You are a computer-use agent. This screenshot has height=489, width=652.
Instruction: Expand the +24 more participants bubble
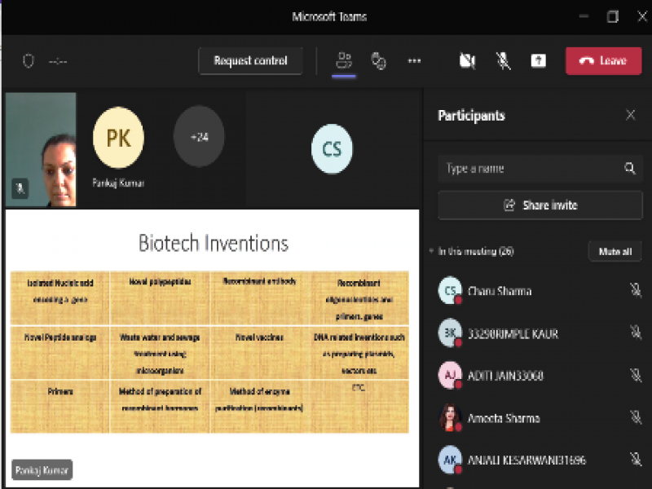(x=199, y=137)
